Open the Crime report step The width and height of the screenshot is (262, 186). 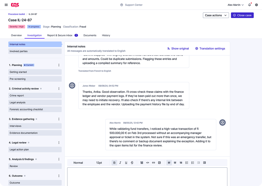(35, 96)
